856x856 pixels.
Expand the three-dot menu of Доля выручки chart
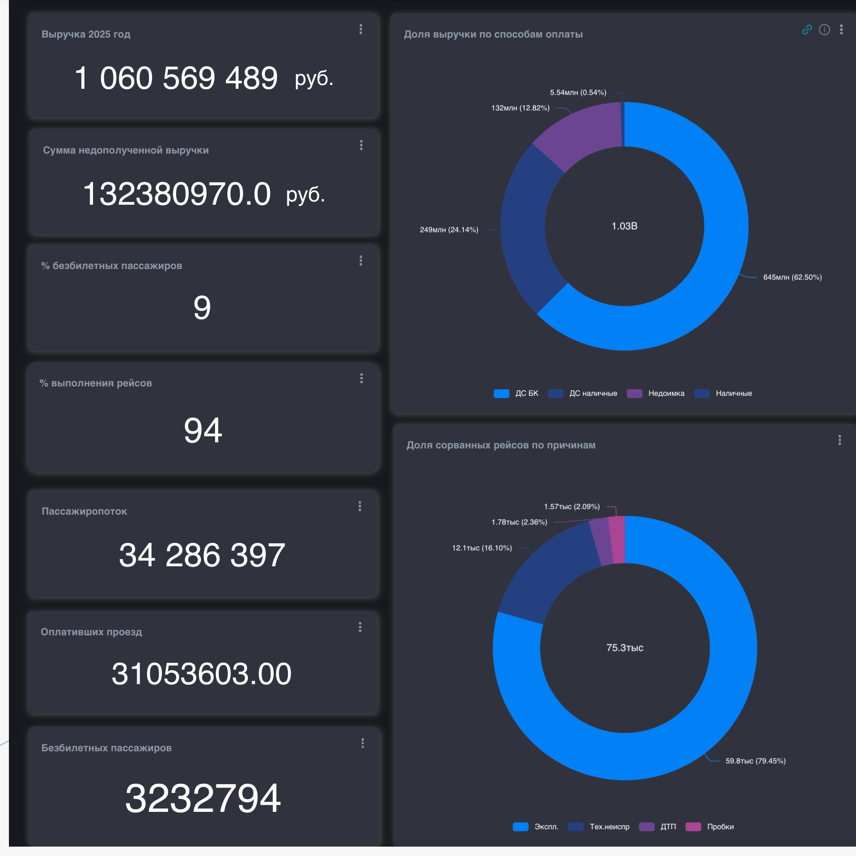(841, 30)
